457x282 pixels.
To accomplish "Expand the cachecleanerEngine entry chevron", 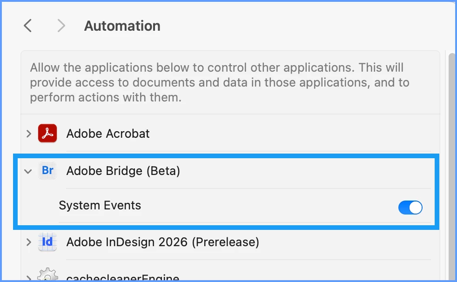I will (x=28, y=278).
